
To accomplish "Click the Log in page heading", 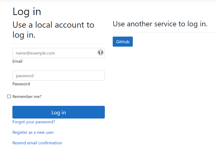I will (x=27, y=11).
